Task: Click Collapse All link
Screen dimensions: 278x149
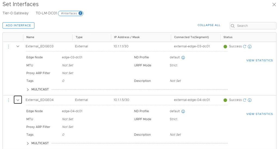Action: coord(209,25)
